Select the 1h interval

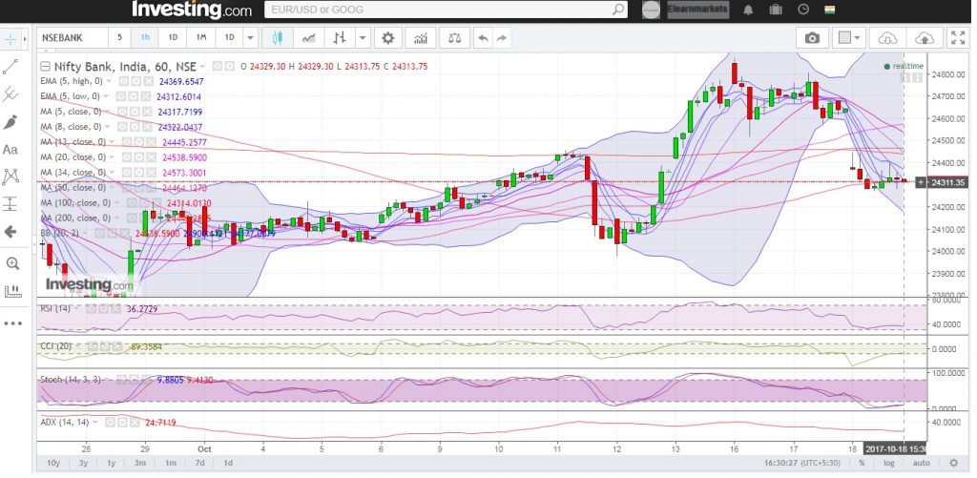[x=145, y=38]
